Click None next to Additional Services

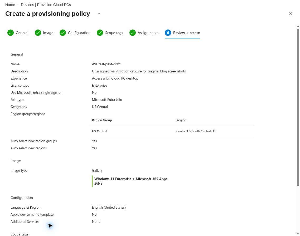[x=96, y=222]
